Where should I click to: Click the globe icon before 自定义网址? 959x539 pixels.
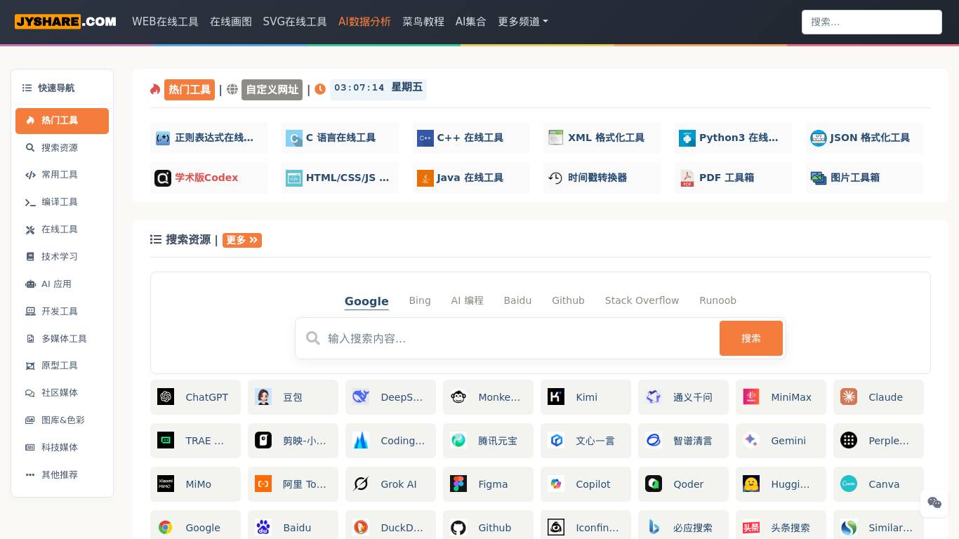pos(232,89)
